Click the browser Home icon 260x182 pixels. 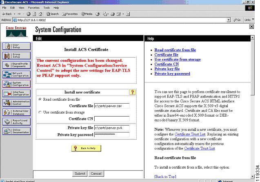coord(40,14)
